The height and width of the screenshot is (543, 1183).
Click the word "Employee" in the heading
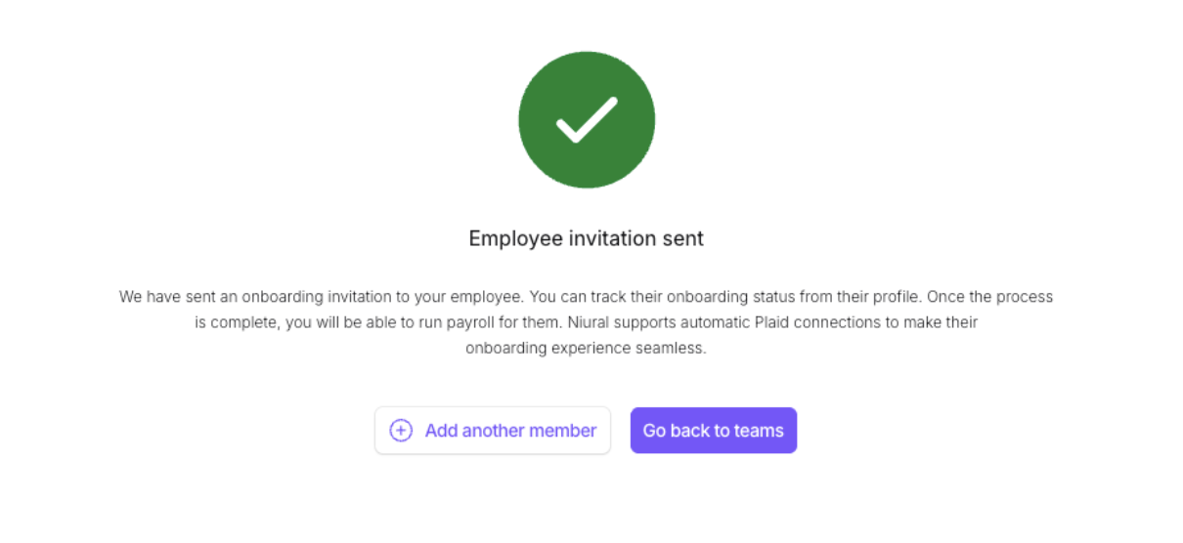[x=515, y=238]
